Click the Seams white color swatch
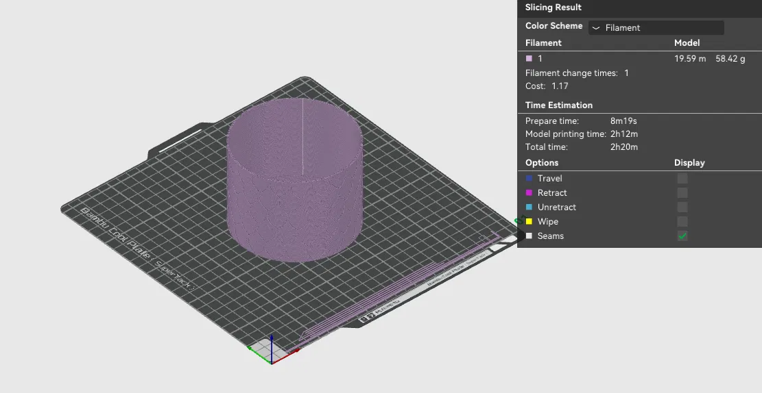Image resolution: width=762 pixels, height=393 pixels. tap(529, 236)
